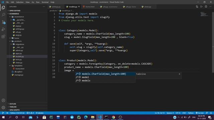The width and height of the screenshot is (214, 120).
Task: Open the Terminal menu
Action: pyautogui.click(x=45, y=2)
